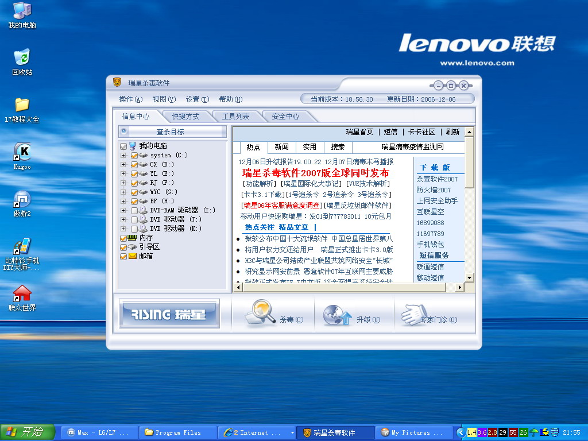Image resolution: width=588 pixels, height=441 pixels.
Task: Uncheck the RJ (F:) checkbox
Action: pos(134,183)
